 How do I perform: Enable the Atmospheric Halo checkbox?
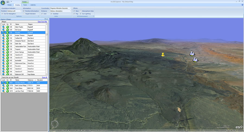point(81,11)
